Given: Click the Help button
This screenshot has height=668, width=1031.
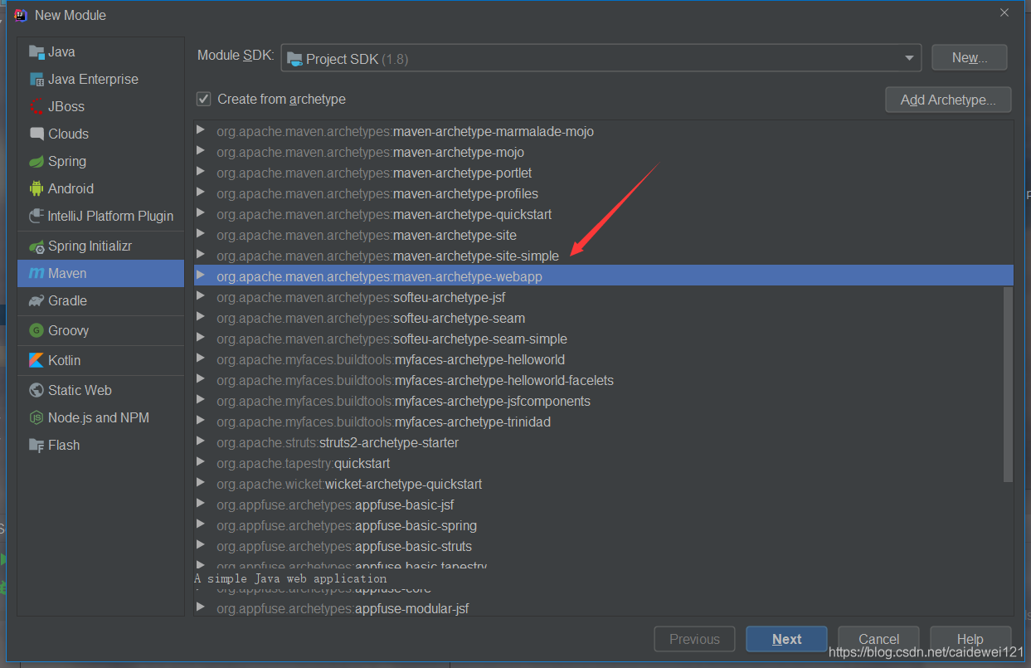Looking at the screenshot, I should [970, 639].
